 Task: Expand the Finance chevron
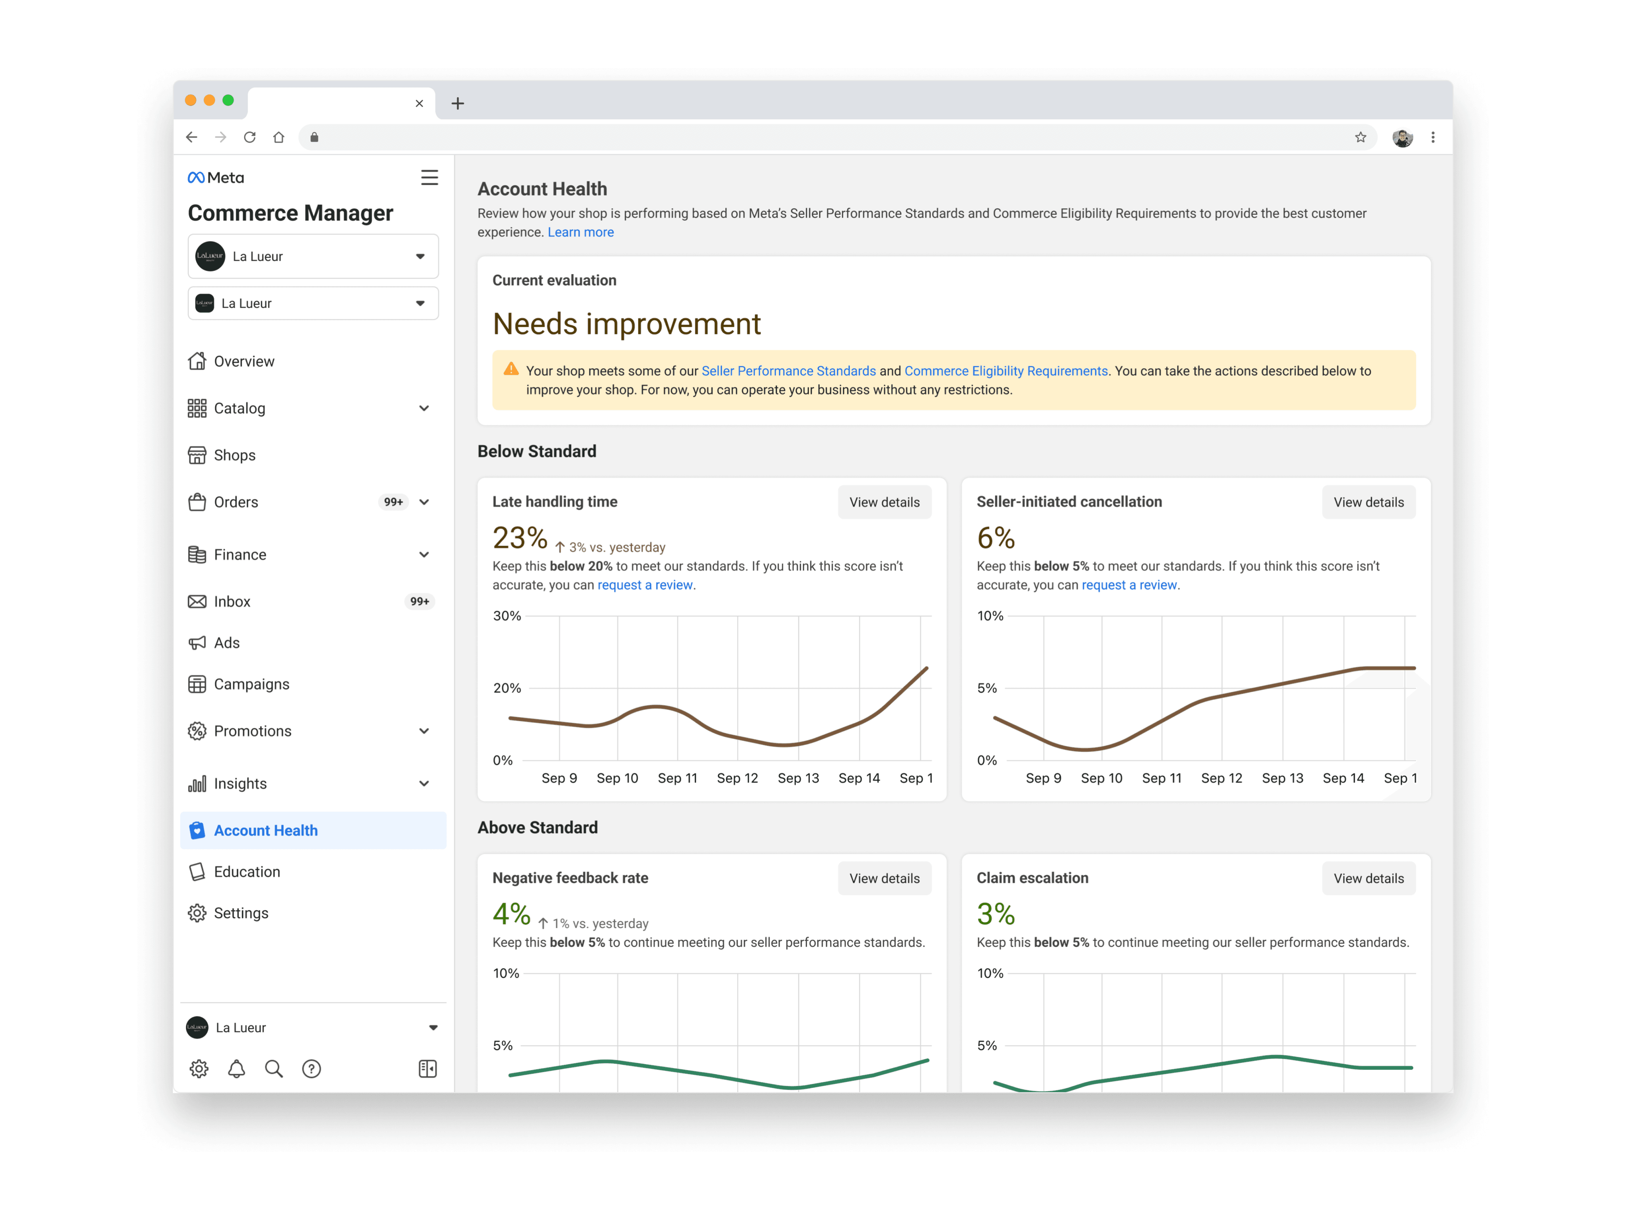coord(424,554)
